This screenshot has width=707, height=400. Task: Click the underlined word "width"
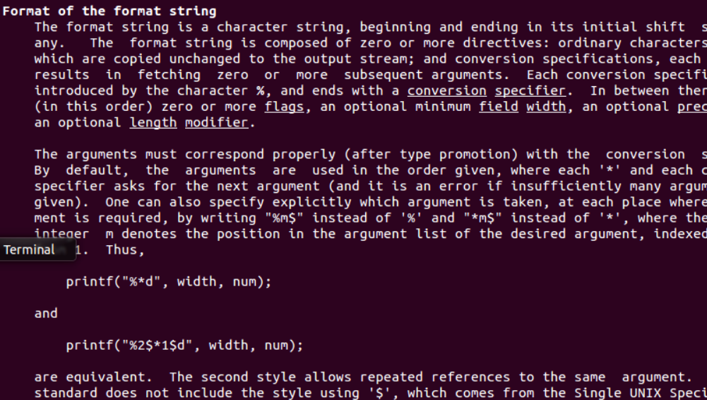pos(542,107)
